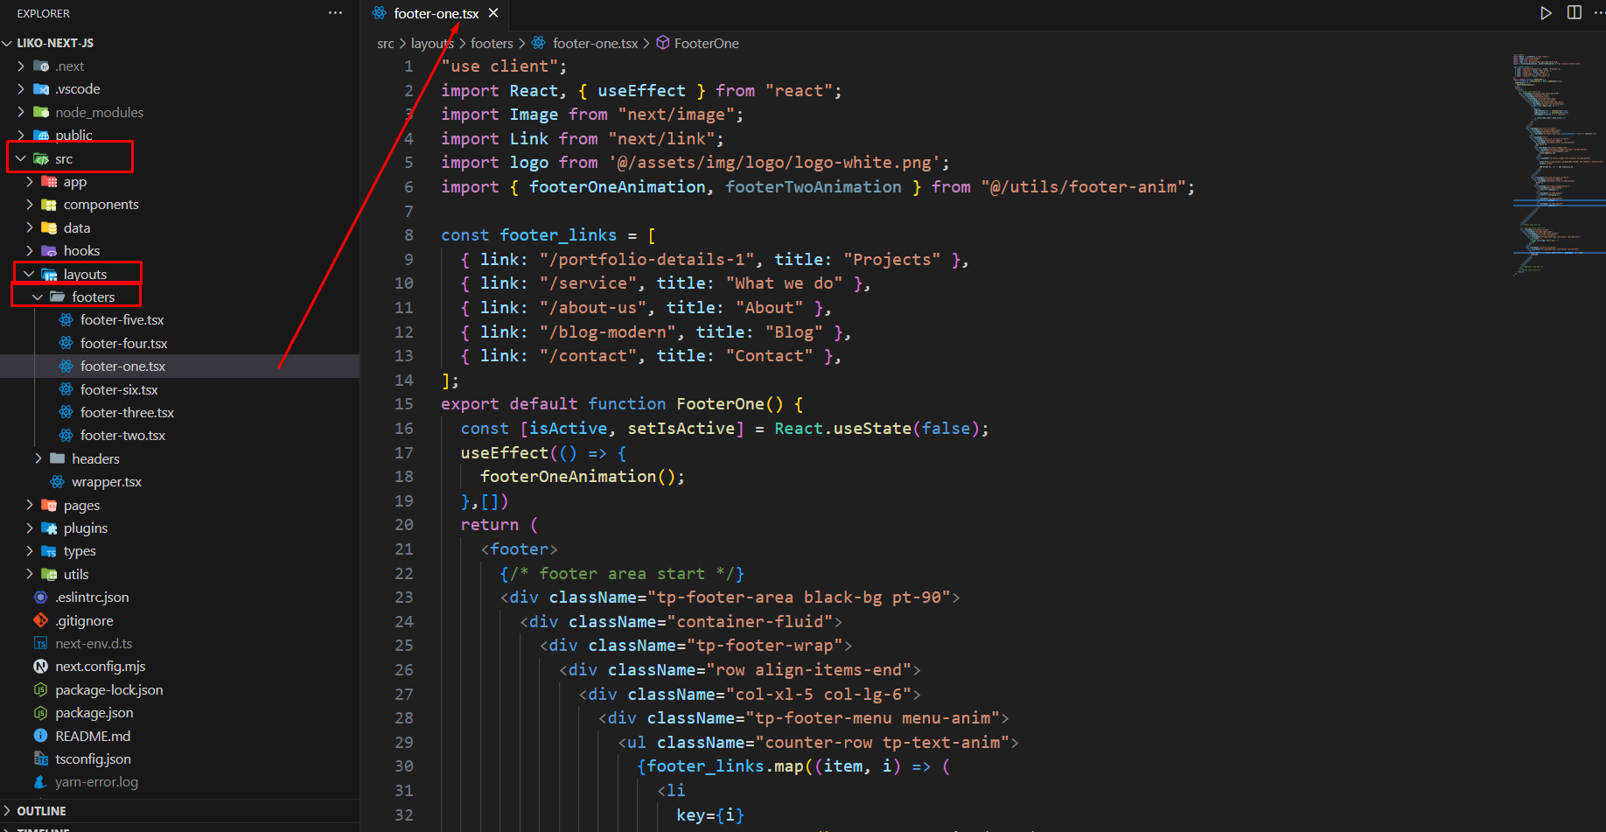1606x832 pixels.
Task: Open package.json from the explorer
Action: (x=94, y=713)
